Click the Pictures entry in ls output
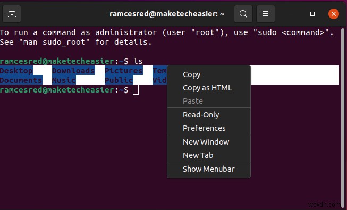The width and height of the screenshot is (347, 210). tap(123, 71)
